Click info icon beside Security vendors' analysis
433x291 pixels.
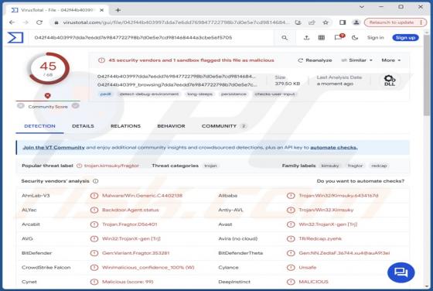[96, 181]
